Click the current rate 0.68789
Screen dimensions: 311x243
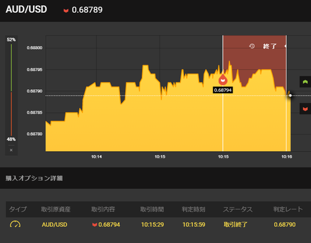click(87, 10)
